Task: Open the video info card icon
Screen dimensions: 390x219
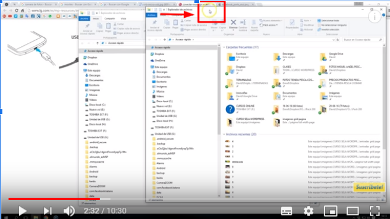Action: pyautogui.click(x=375, y=17)
